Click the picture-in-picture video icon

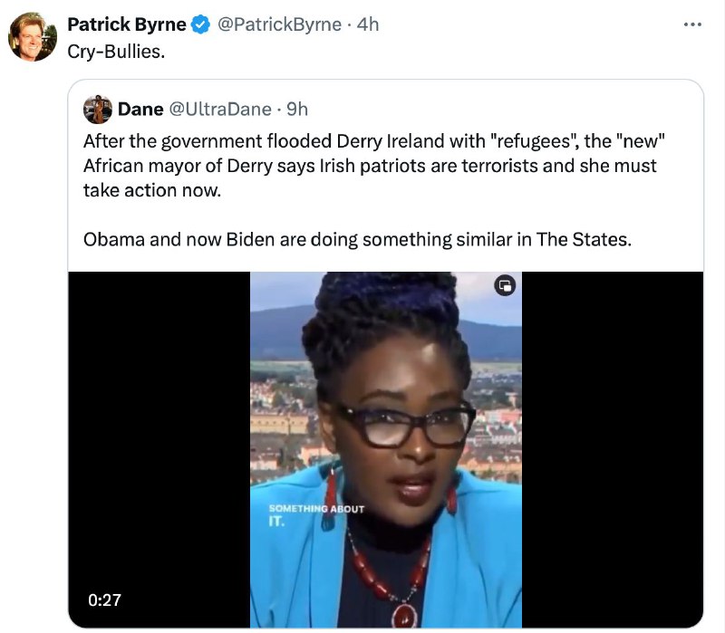pyautogui.click(x=505, y=285)
